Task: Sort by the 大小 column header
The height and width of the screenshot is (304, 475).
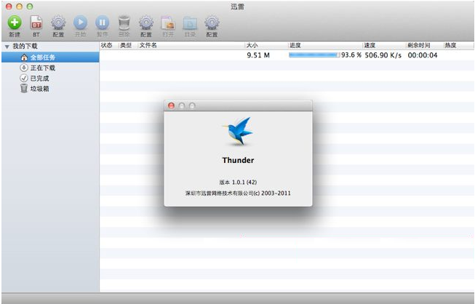Action: 266,45
